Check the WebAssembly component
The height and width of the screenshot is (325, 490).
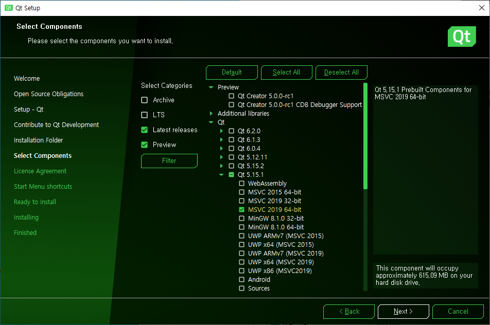[x=241, y=183]
